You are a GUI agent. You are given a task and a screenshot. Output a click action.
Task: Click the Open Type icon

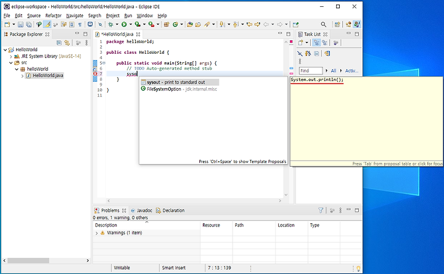coord(190,25)
